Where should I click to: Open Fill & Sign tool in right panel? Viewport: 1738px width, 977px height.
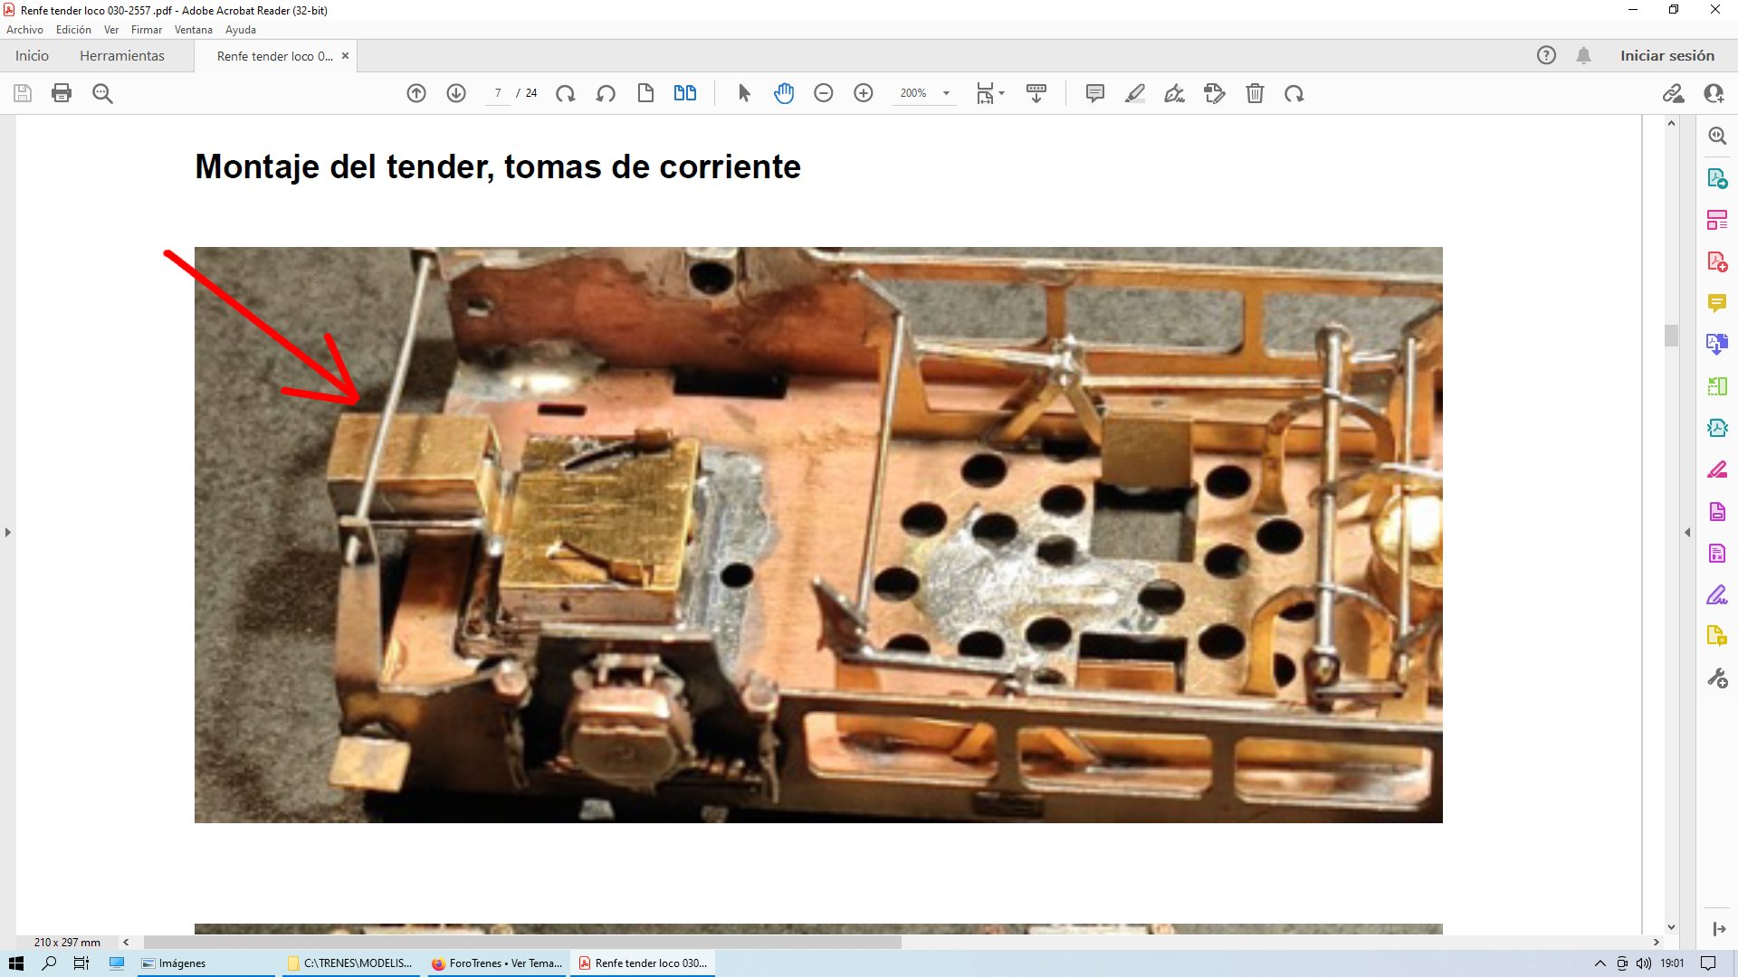pos(1717,595)
